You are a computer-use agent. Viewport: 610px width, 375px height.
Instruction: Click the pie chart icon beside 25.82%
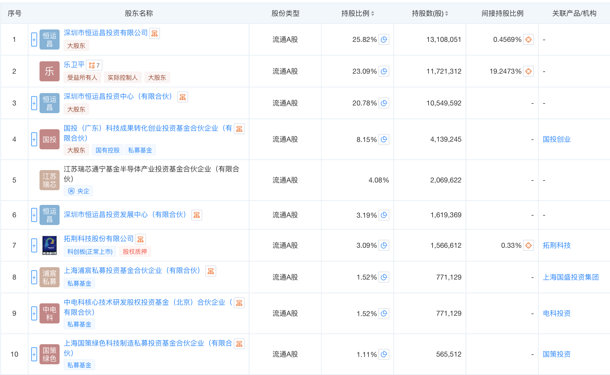tap(384, 40)
